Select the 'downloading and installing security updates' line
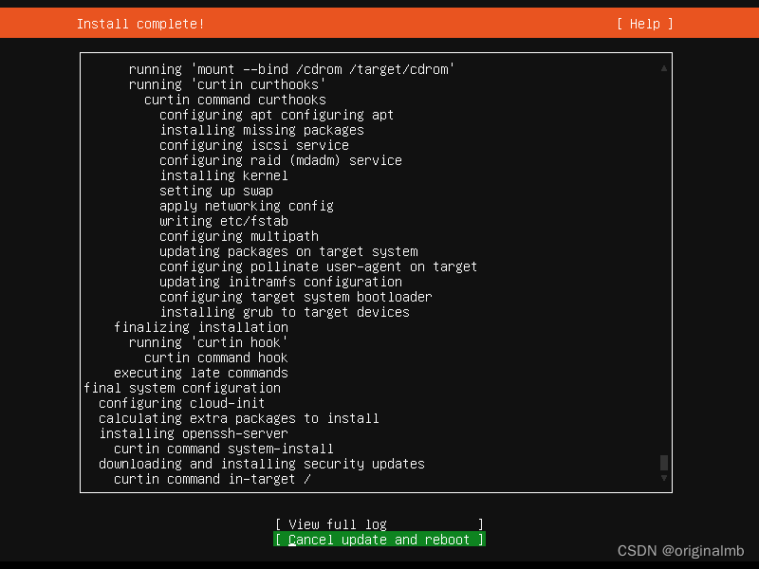759x569 pixels. [x=262, y=463]
